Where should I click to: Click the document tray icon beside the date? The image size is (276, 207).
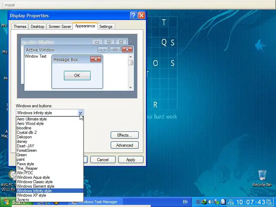(223, 202)
